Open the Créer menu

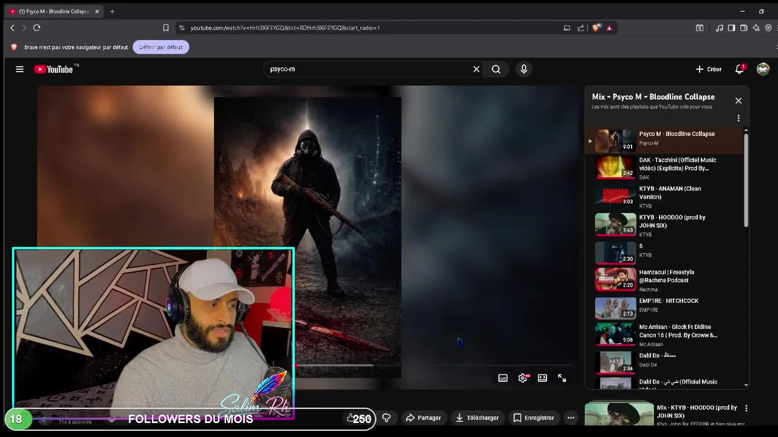click(709, 69)
